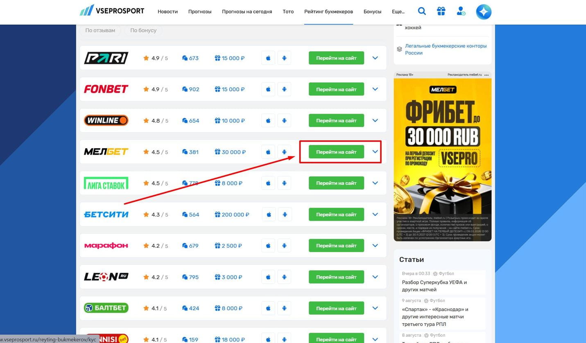Open Android app icon for Winline
This screenshot has width=586, height=343.
(x=284, y=121)
